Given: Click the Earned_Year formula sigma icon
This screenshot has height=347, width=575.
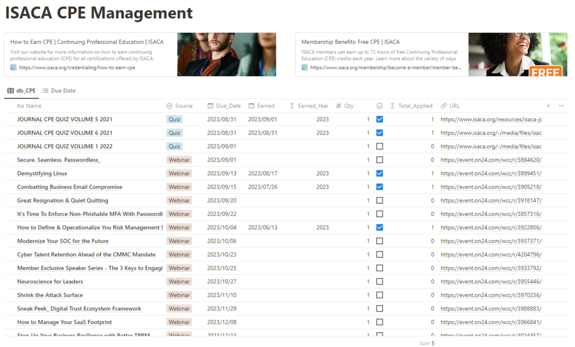Looking at the screenshot, I should click(292, 106).
